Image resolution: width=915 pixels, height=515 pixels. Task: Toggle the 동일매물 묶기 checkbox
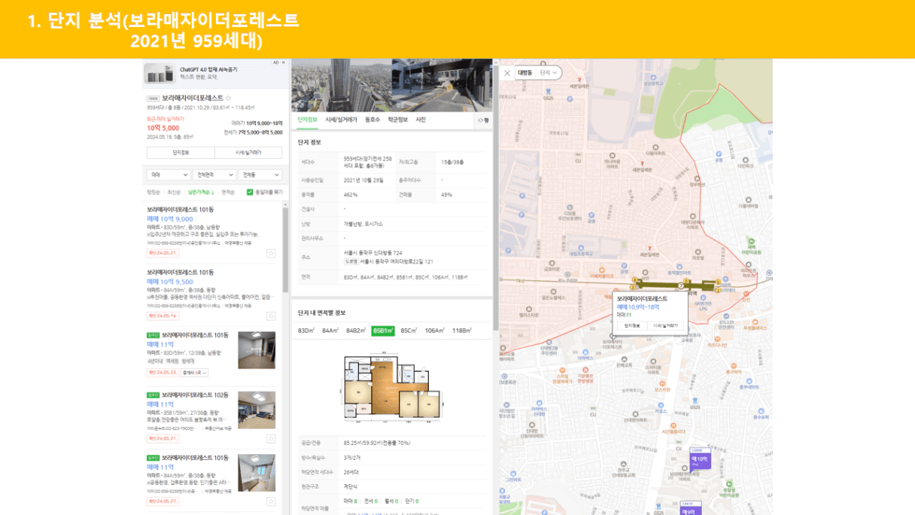pyautogui.click(x=250, y=192)
